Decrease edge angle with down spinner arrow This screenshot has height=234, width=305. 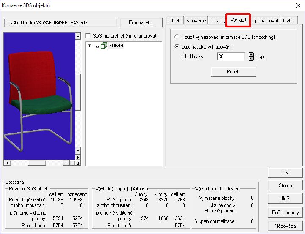tap(251, 59)
